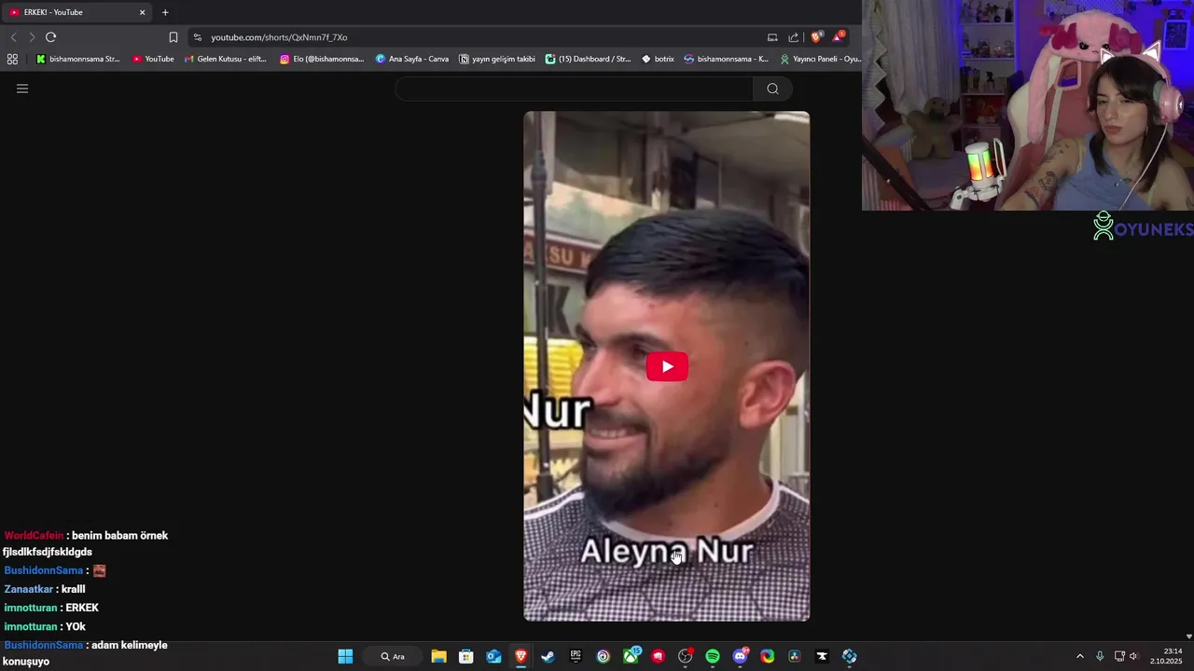Open File Explorer from the taskbar

[x=438, y=656]
